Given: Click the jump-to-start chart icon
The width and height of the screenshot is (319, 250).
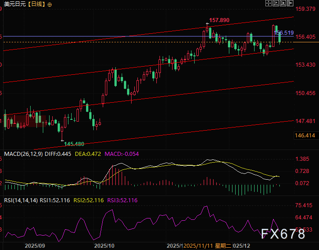Looking at the screenshot, I should (x=277, y=3).
